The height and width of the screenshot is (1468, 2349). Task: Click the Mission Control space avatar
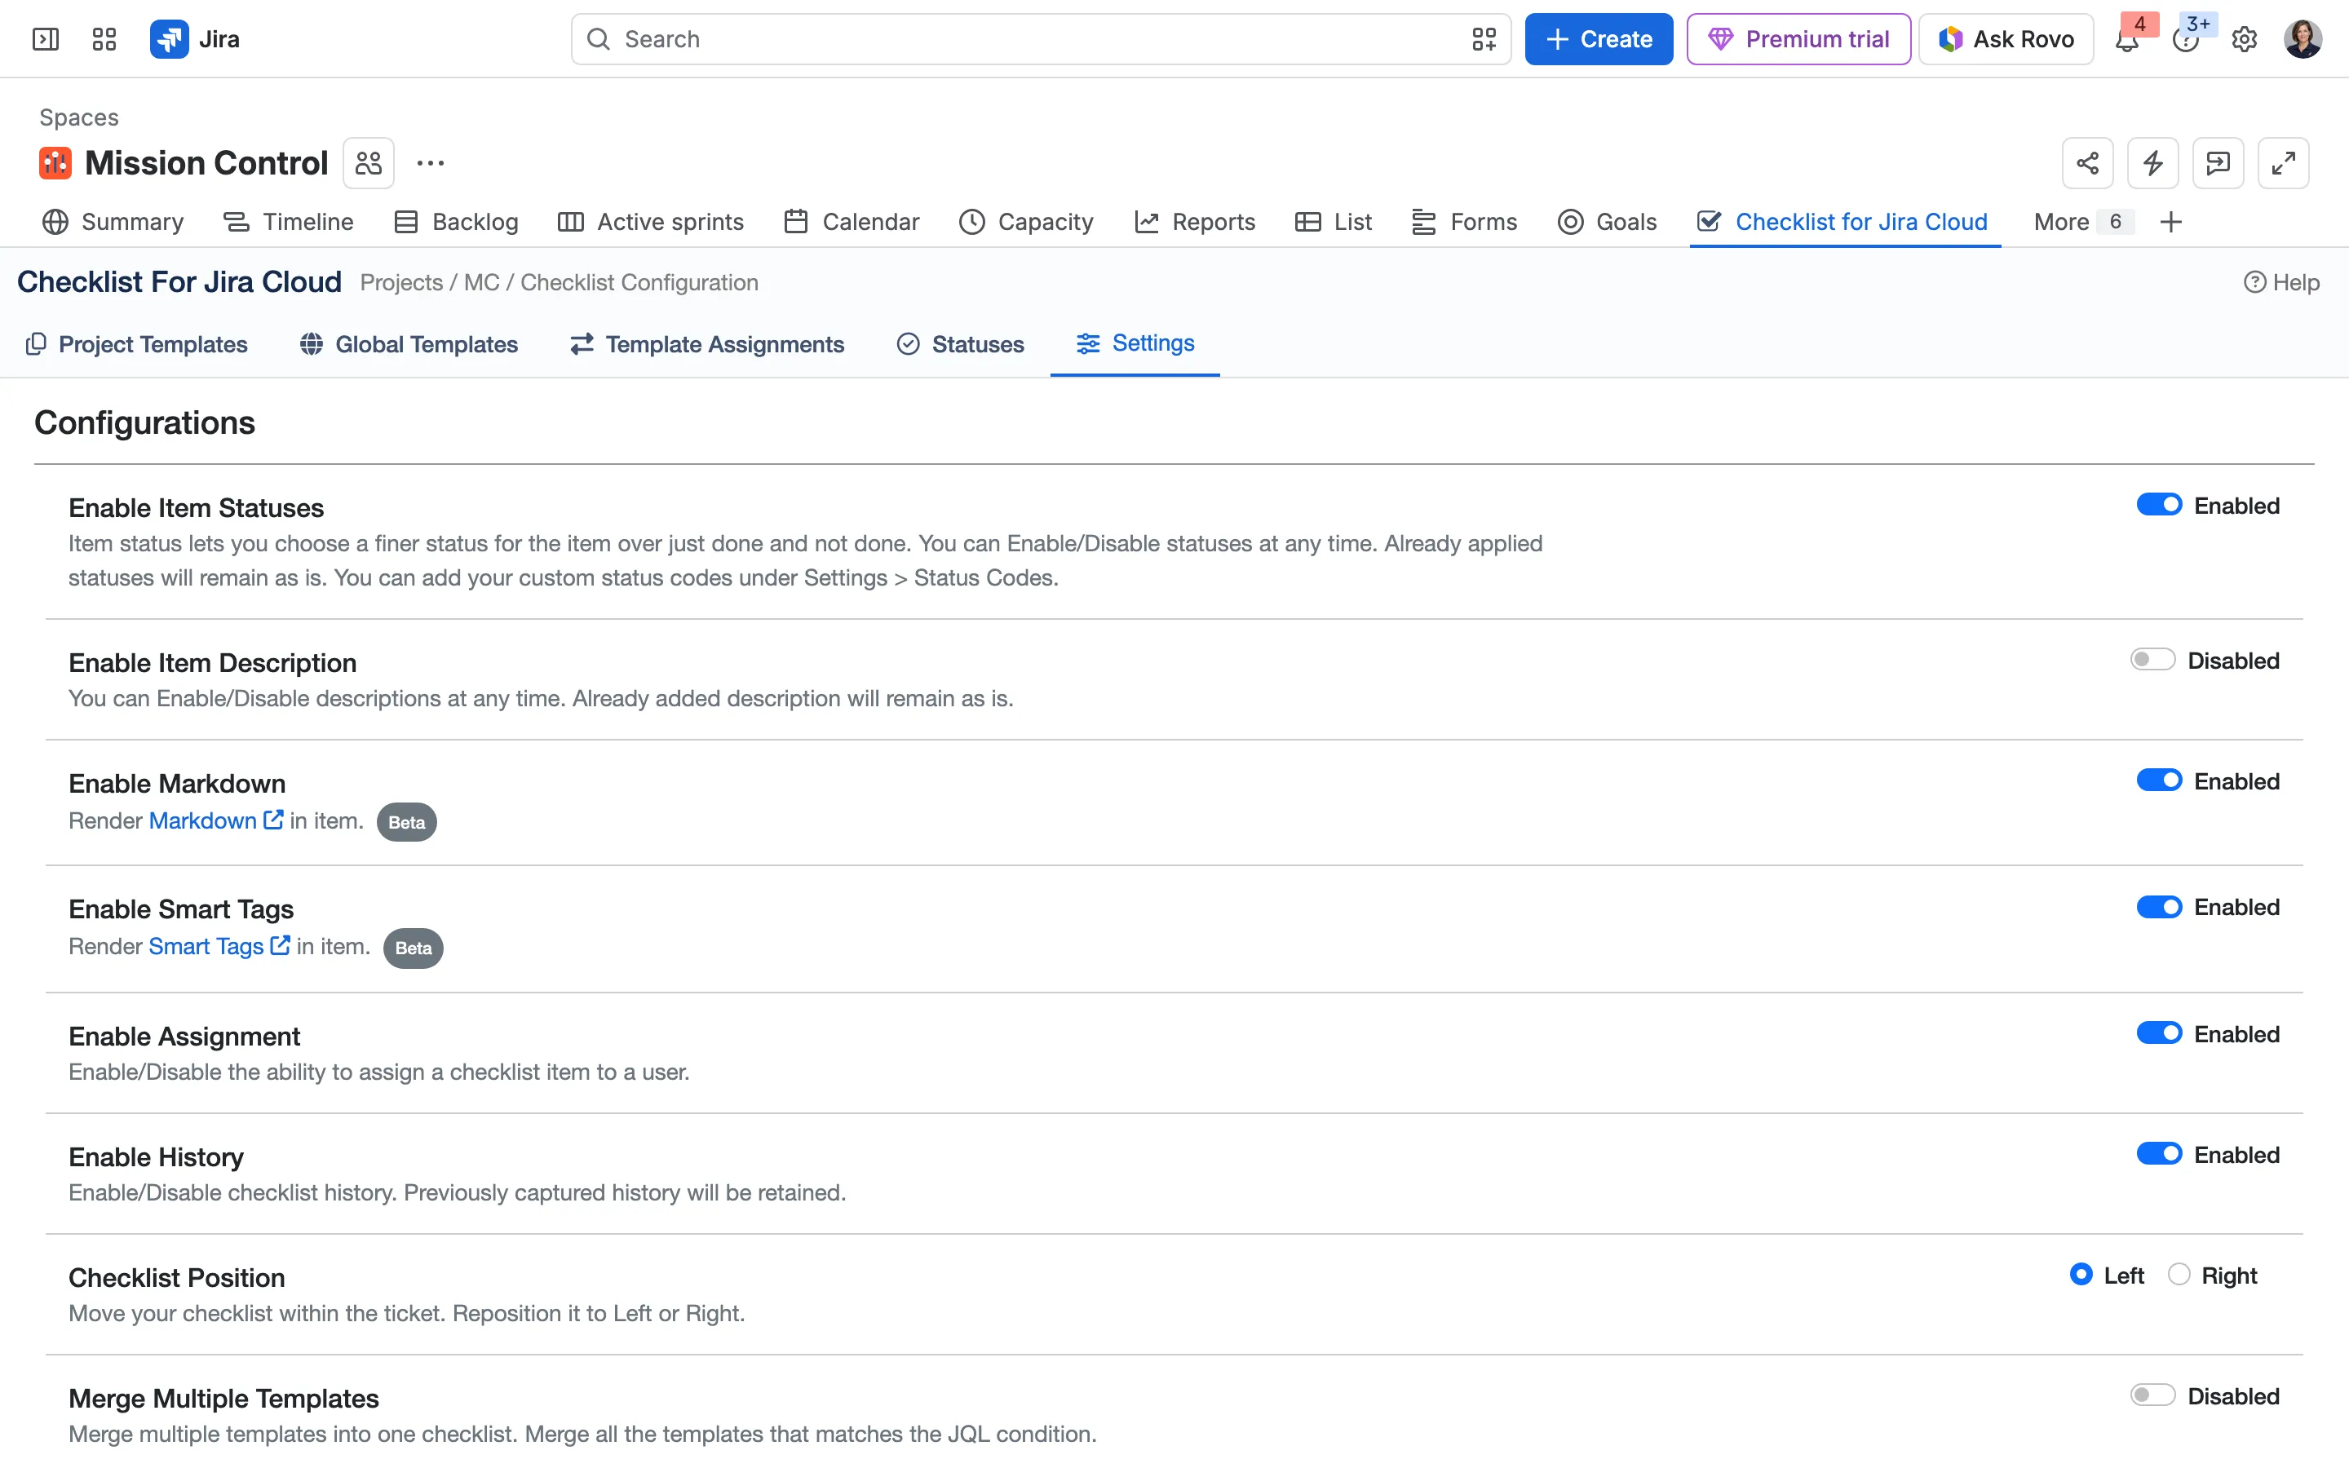click(x=55, y=163)
